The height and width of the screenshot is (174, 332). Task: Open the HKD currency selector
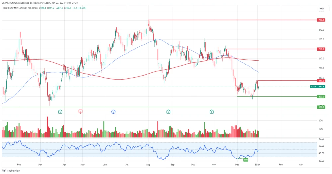click(321, 8)
